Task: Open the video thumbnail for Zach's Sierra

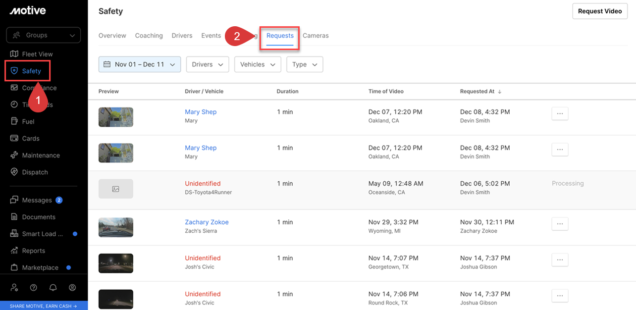Action: 116,227
